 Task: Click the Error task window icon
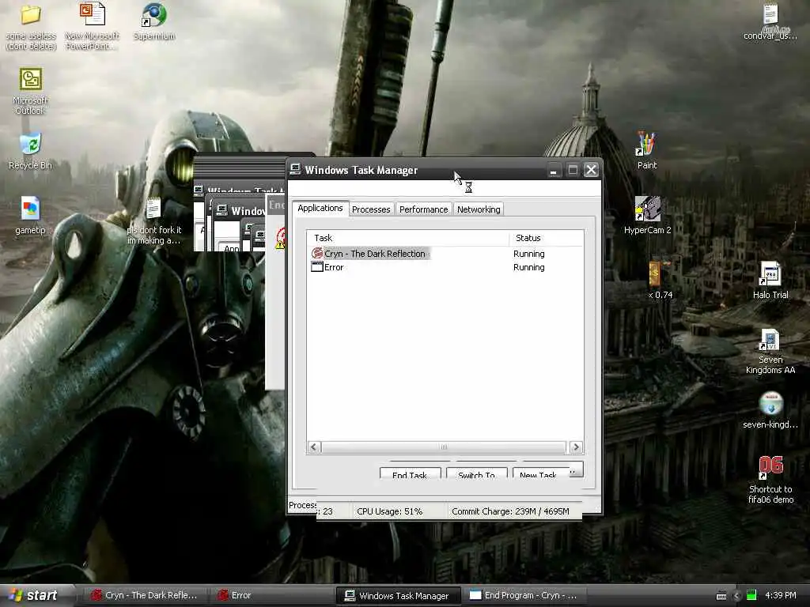click(x=316, y=267)
